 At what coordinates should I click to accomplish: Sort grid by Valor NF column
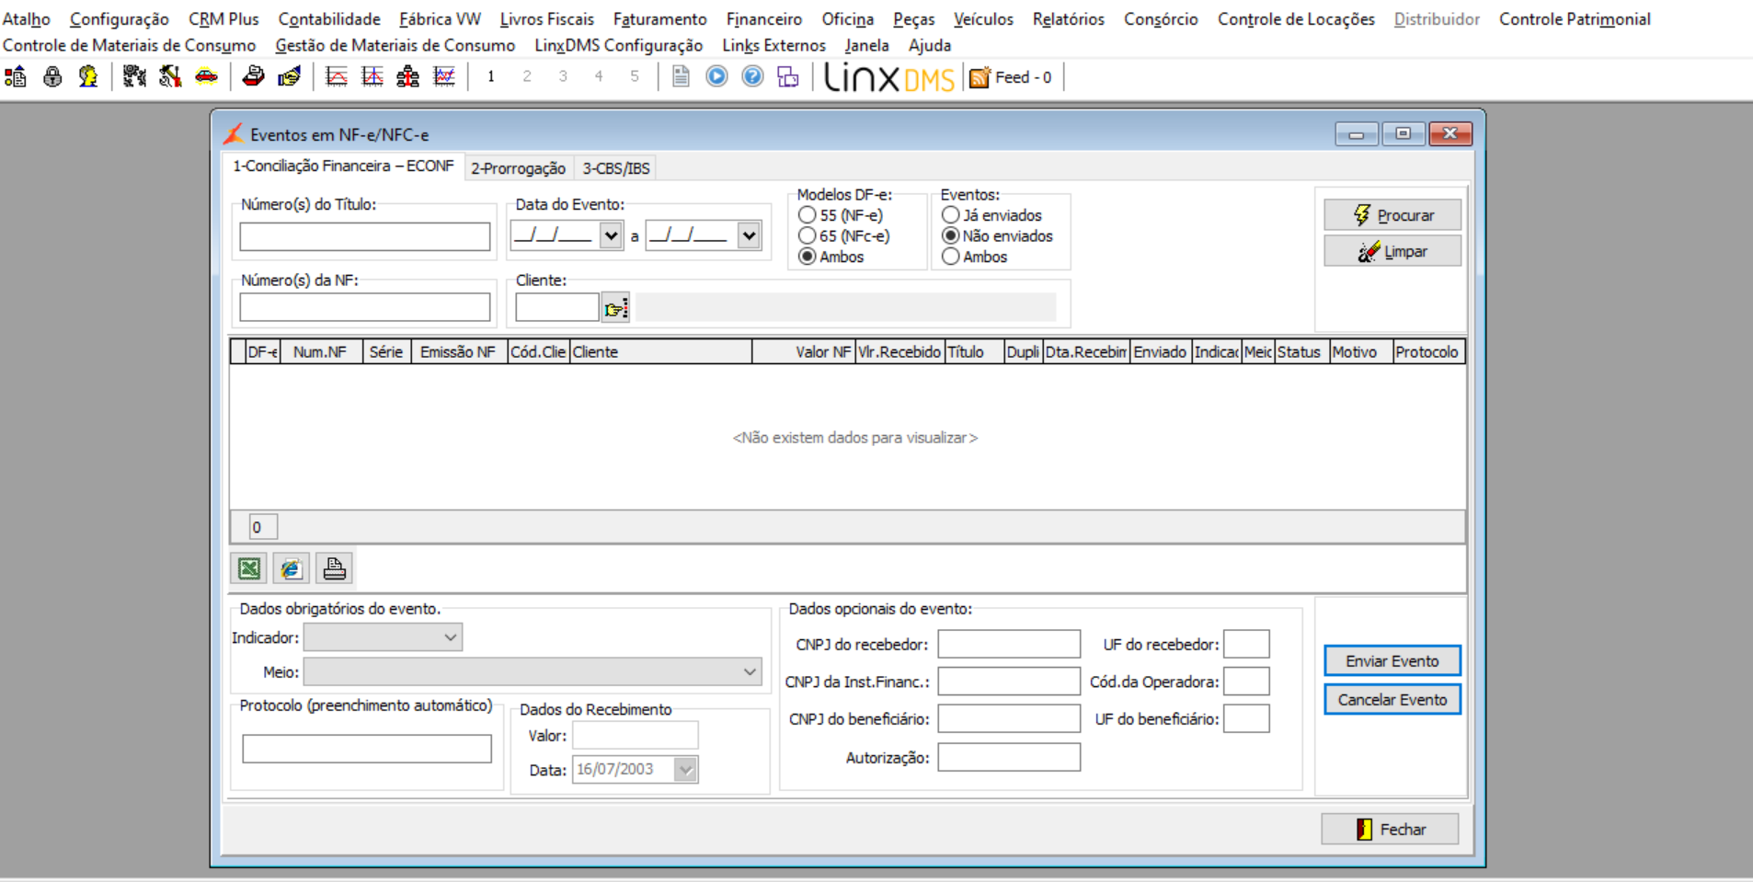[x=804, y=352]
